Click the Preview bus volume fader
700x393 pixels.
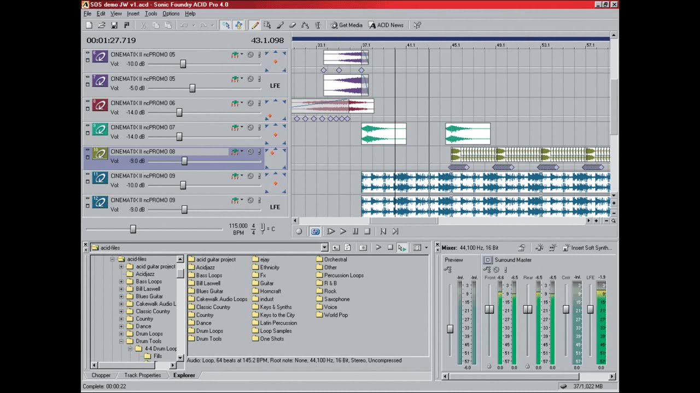(x=450, y=329)
